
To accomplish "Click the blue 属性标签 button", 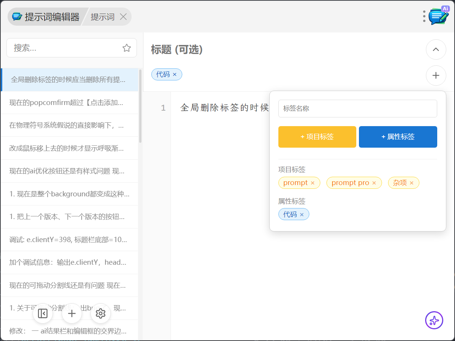I will [x=398, y=137].
